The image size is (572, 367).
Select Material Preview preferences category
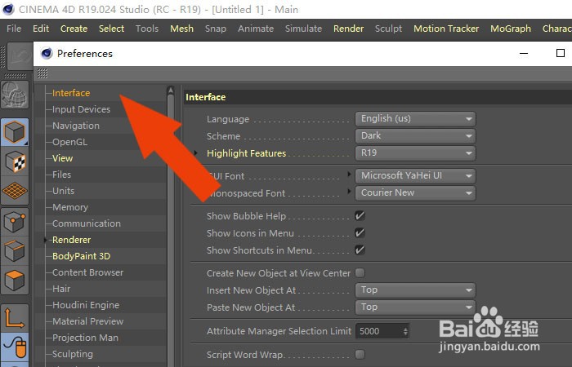88,321
